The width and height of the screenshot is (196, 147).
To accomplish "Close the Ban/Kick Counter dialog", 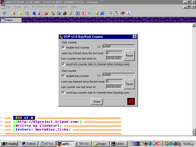I will click(x=135, y=37).
